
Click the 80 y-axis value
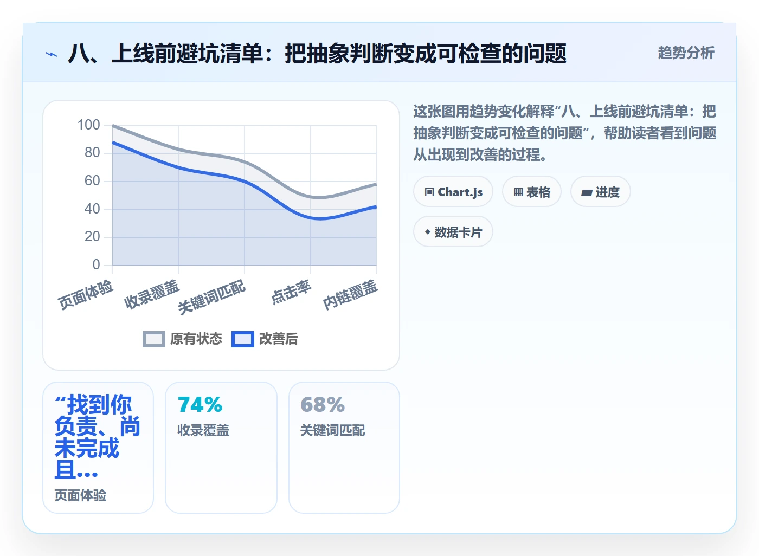tap(93, 153)
